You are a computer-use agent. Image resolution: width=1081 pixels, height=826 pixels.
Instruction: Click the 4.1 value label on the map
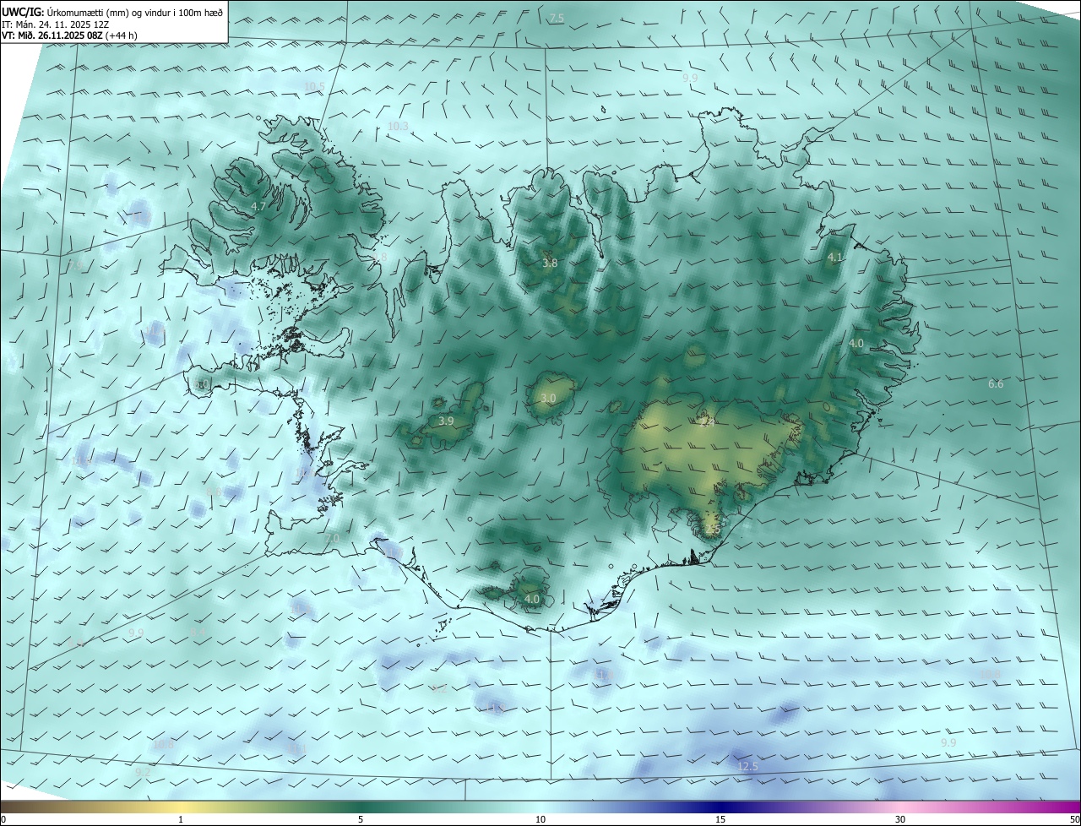(x=835, y=258)
